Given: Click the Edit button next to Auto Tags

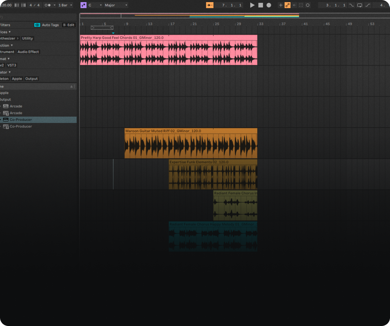Looking at the screenshot, I should coord(69,25).
